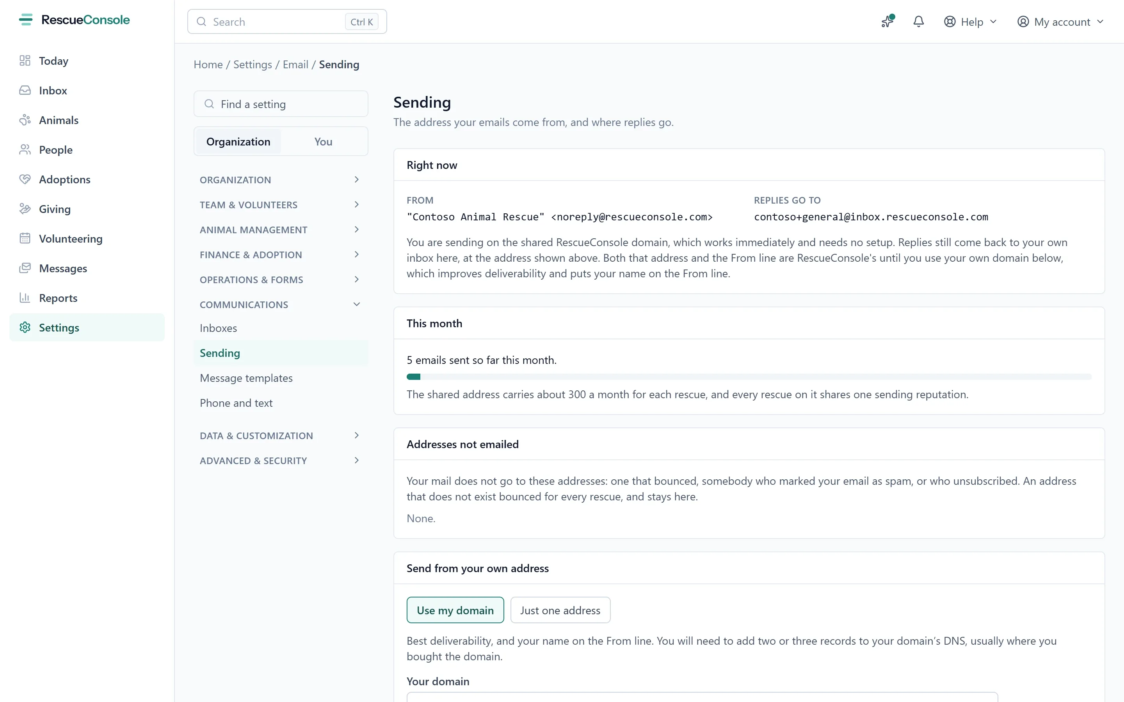Open Phone and text settings
The height and width of the screenshot is (702, 1124).
(281, 403)
